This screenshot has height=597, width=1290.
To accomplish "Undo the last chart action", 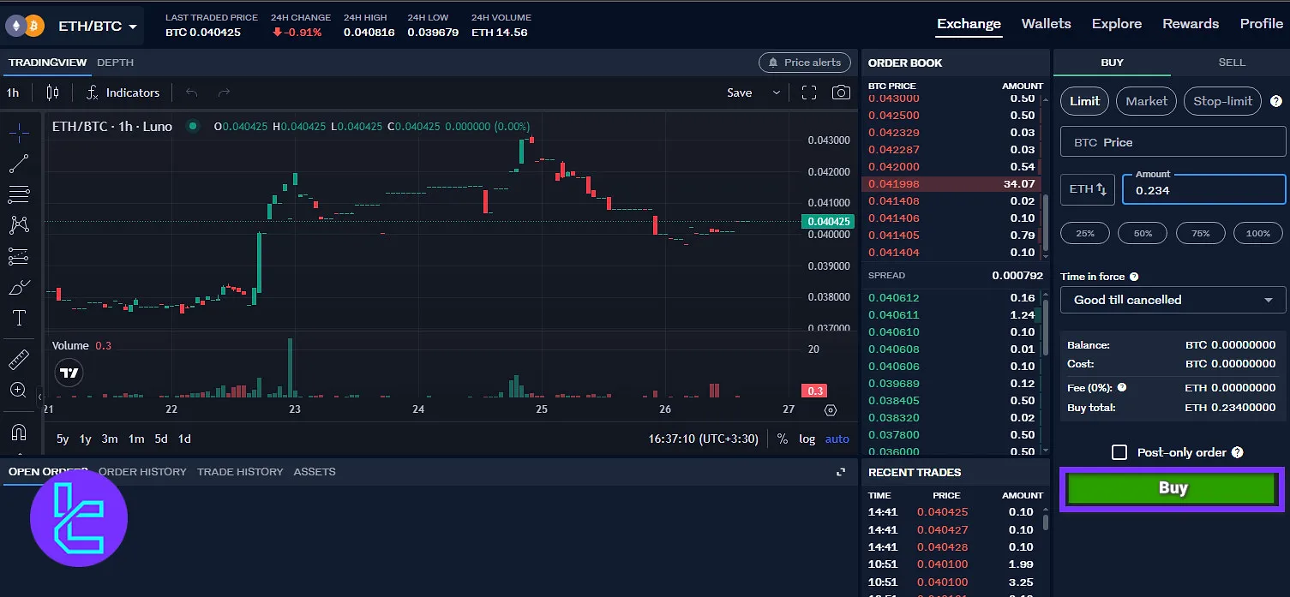I will [191, 93].
